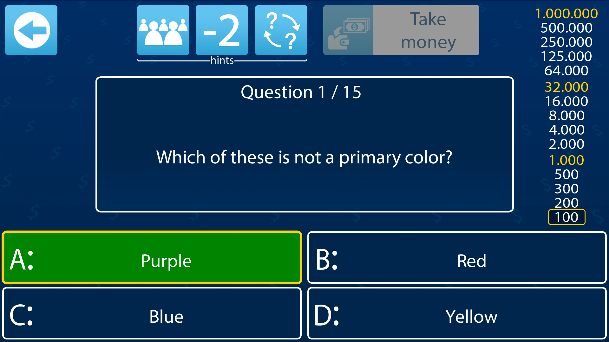Click the 200 prize level
This screenshot has height=342, width=609.
[566, 203]
